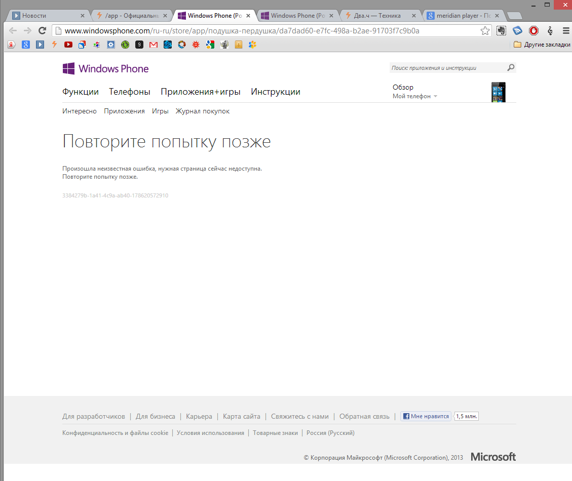The image size is (572, 481).
Task: Open the red sunburst bookmark
Action: (196, 45)
